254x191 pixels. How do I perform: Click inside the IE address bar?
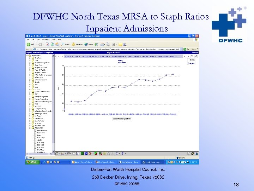pos(107,49)
